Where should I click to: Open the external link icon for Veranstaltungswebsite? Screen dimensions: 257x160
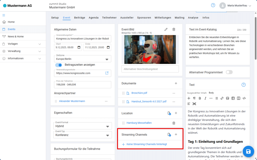(x=107, y=73)
